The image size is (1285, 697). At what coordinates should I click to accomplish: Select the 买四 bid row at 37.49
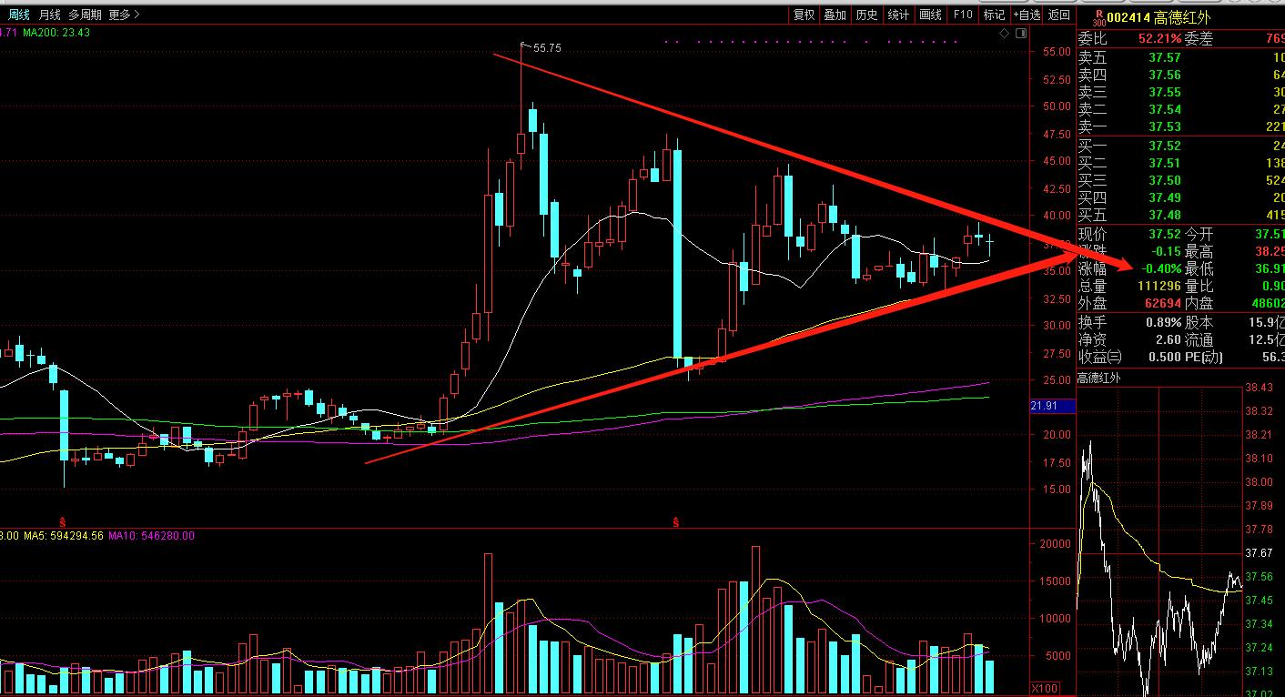[x=1181, y=197]
